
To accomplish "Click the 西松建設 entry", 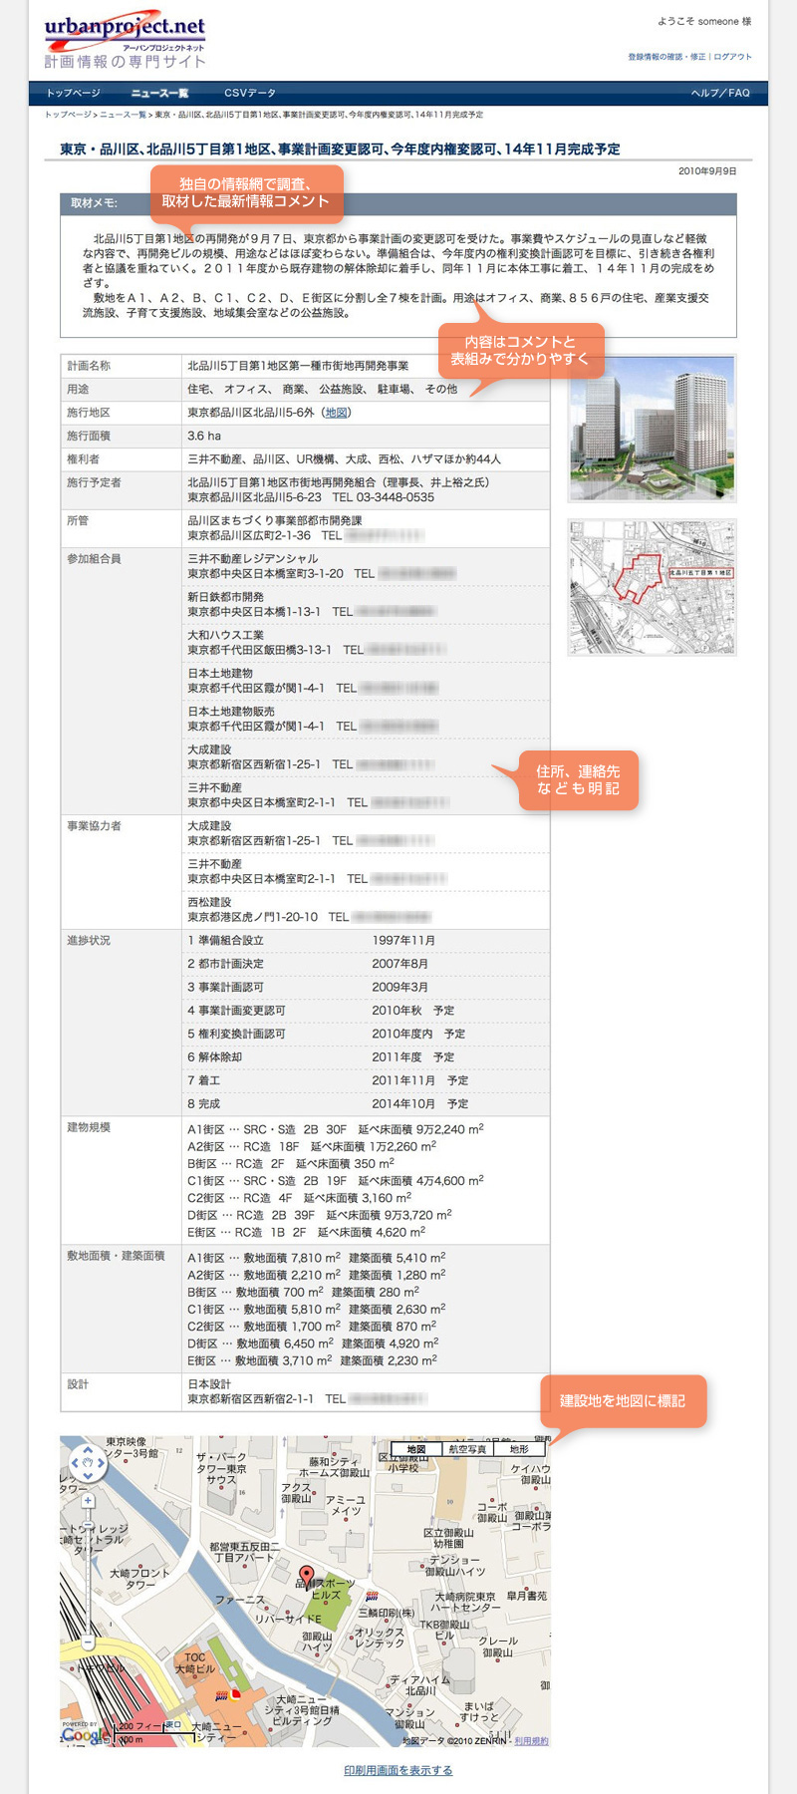I will [x=209, y=902].
